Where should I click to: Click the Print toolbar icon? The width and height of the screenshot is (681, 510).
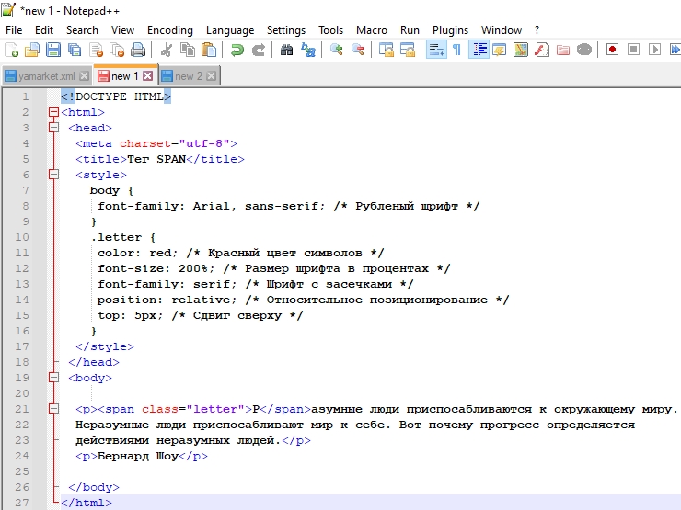pos(138,51)
